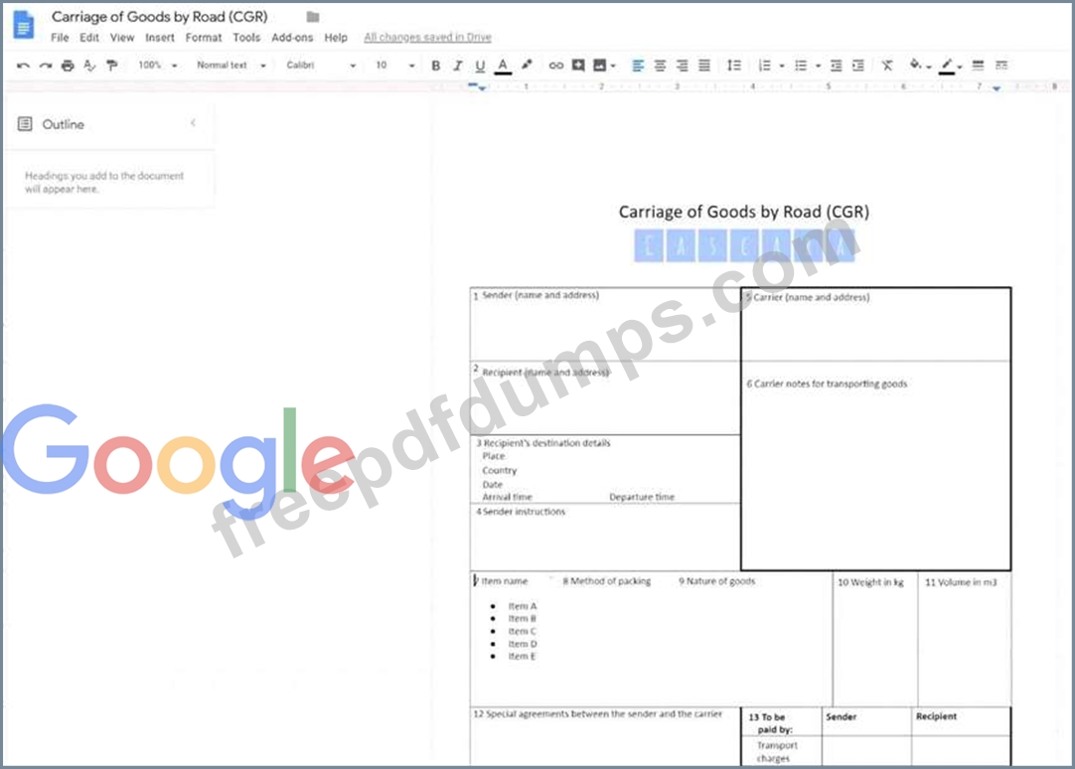1075x769 pixels.
Task: Open the View menu
Action: coord(122,37)
